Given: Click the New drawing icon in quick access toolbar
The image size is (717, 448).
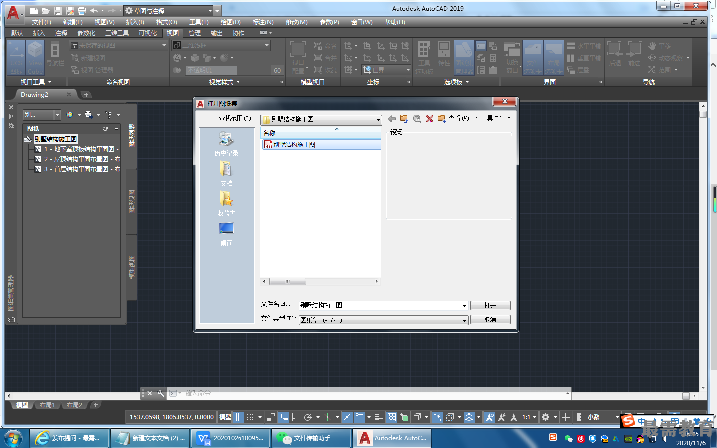Looking at the screenshot, I should tap(33, 10).
